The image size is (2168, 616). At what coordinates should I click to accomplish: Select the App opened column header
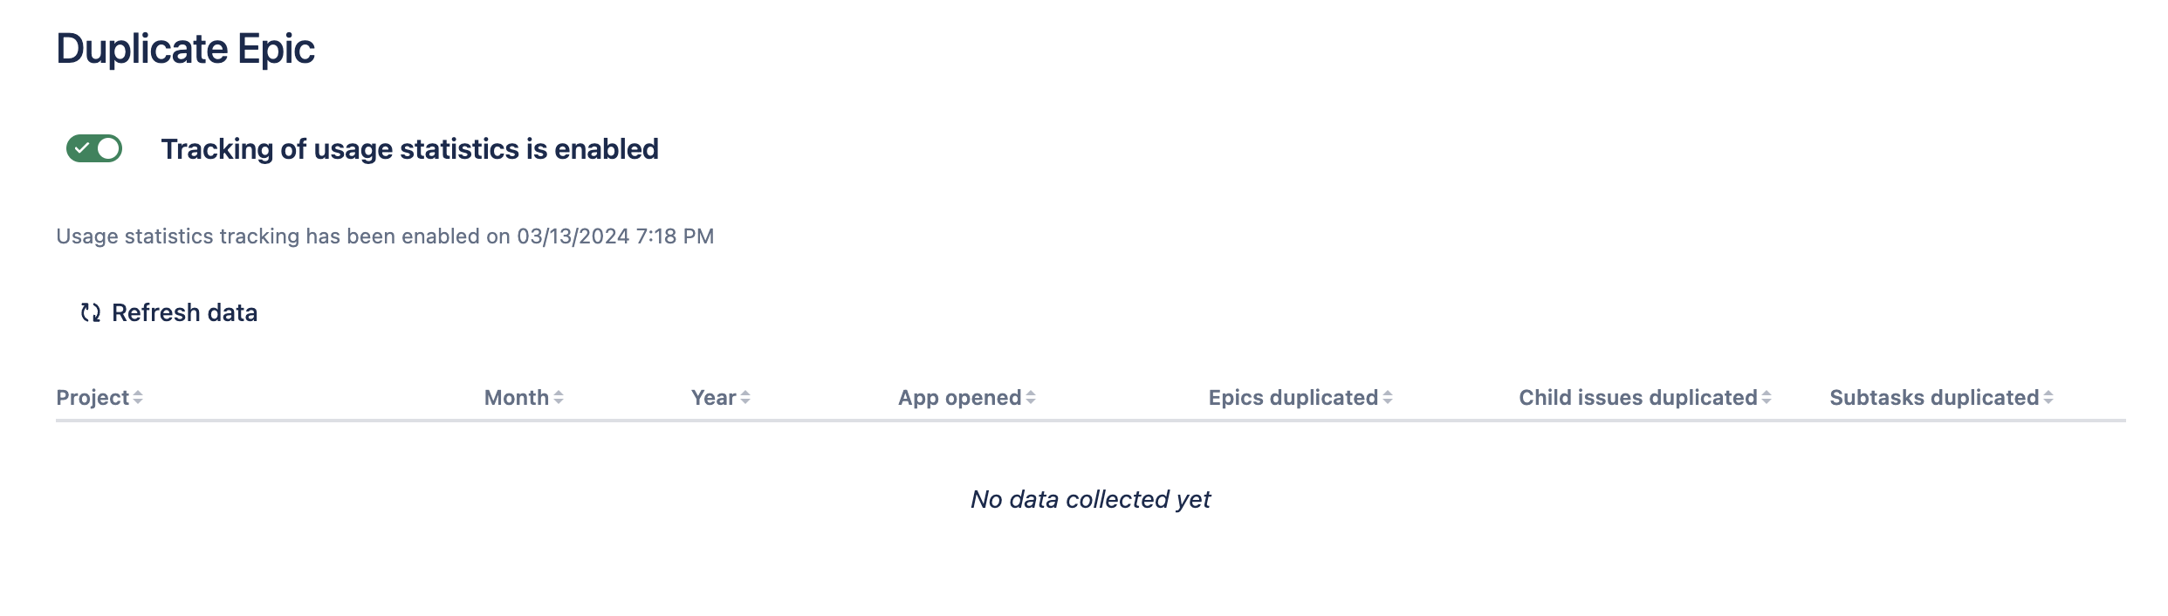959,398
